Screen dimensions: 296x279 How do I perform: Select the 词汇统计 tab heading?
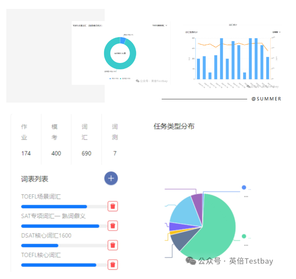coord(233,25)
